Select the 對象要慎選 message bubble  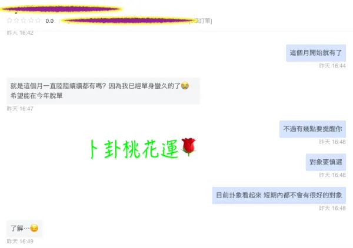coord(326,162)
